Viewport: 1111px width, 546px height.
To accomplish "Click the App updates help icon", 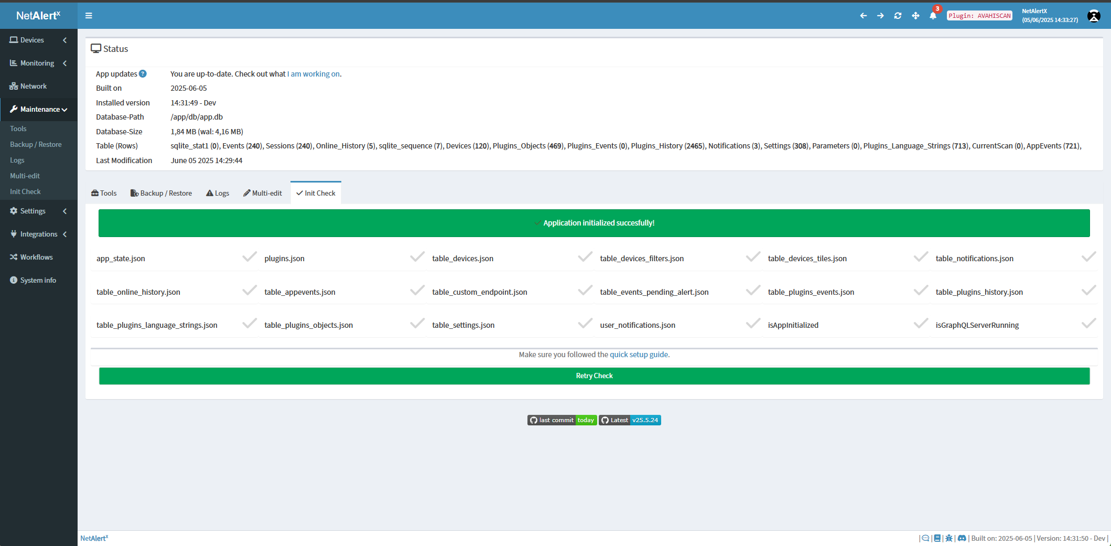I will click(x=143, y=74).
